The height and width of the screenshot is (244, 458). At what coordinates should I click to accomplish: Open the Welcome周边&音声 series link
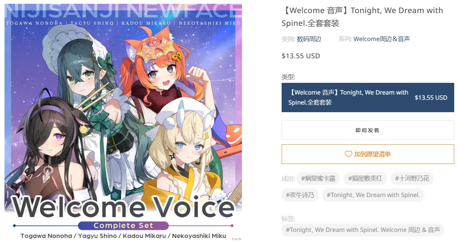[x=382, y=39]
